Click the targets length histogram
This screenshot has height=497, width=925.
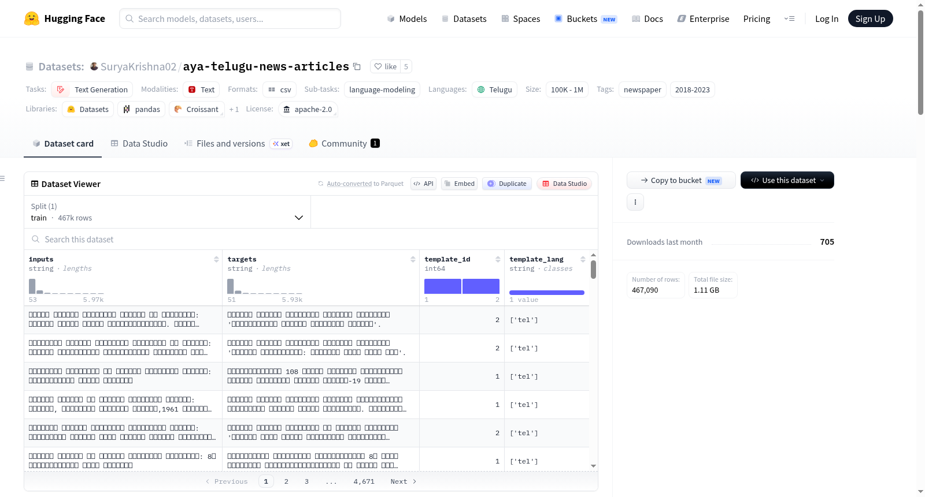(x=265, y=286)
